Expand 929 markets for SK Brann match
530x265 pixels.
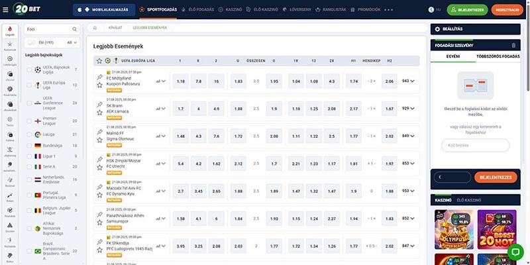point(408,109)
